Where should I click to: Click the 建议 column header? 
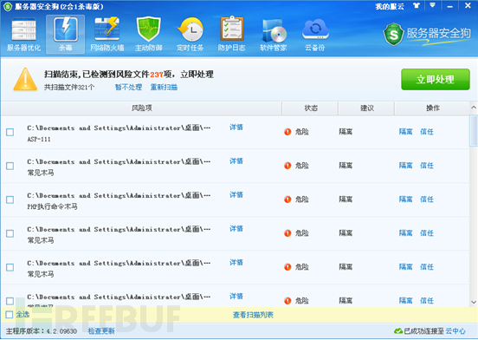367,108
